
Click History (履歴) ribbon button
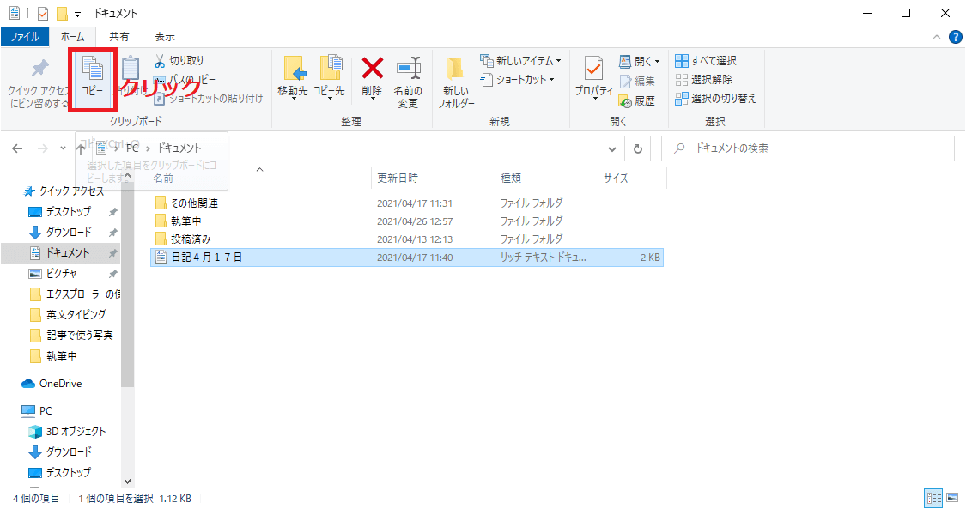click(637, 101)
